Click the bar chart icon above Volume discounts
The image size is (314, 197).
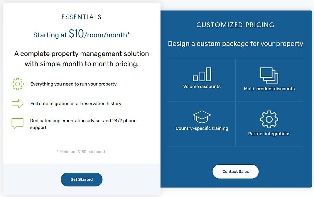pos(202,74)
